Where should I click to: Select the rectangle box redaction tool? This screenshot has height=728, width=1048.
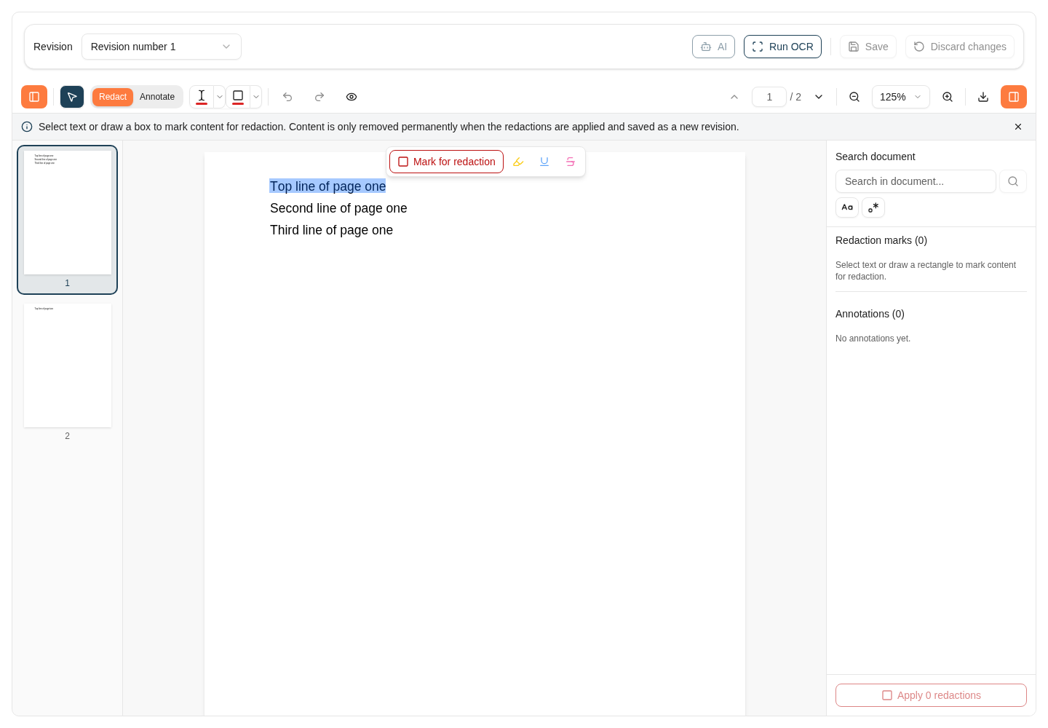(238, 97)
